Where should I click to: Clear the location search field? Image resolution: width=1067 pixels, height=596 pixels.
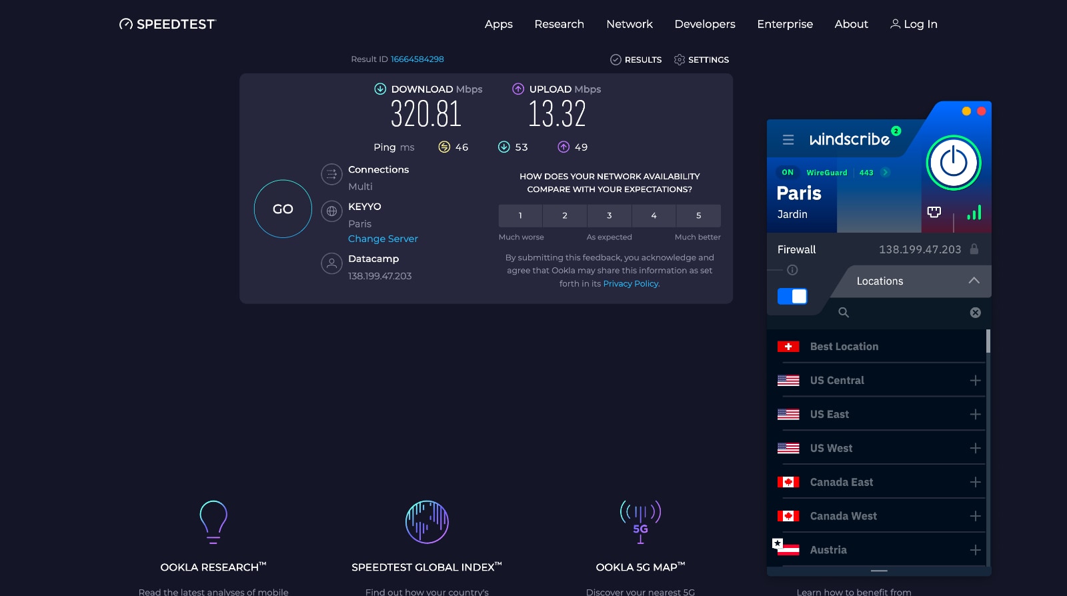(975, 313)
